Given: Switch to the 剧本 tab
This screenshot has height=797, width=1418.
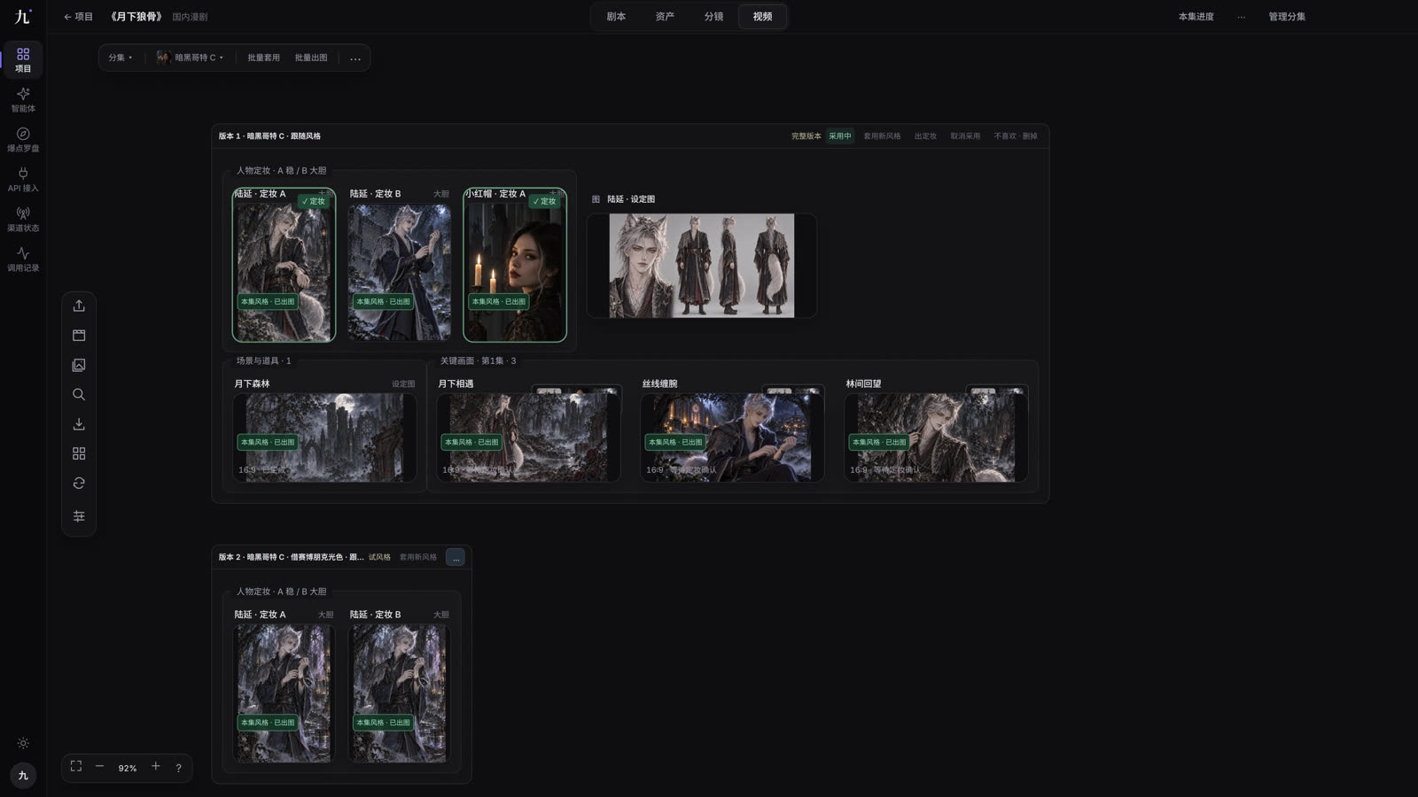Looking at the screenshot, I should pyautogui.click(x=616, y=17).
